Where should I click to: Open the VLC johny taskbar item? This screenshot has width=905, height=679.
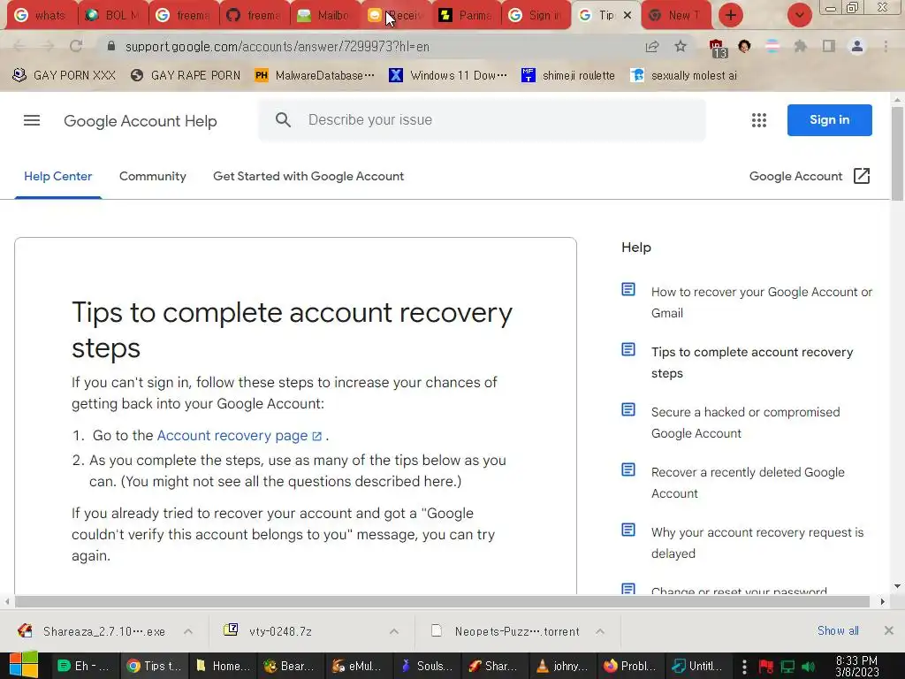point(563,666)
